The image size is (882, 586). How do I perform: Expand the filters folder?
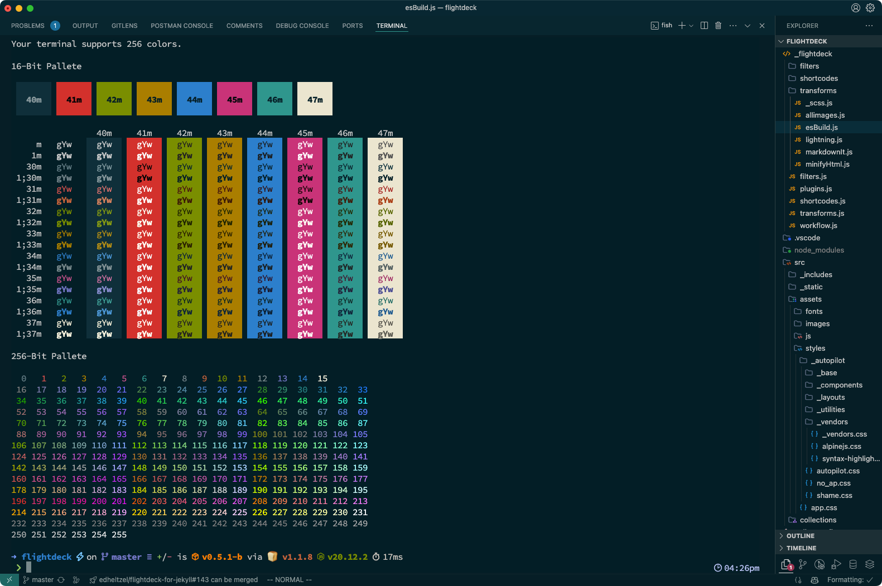coord(828,66)
